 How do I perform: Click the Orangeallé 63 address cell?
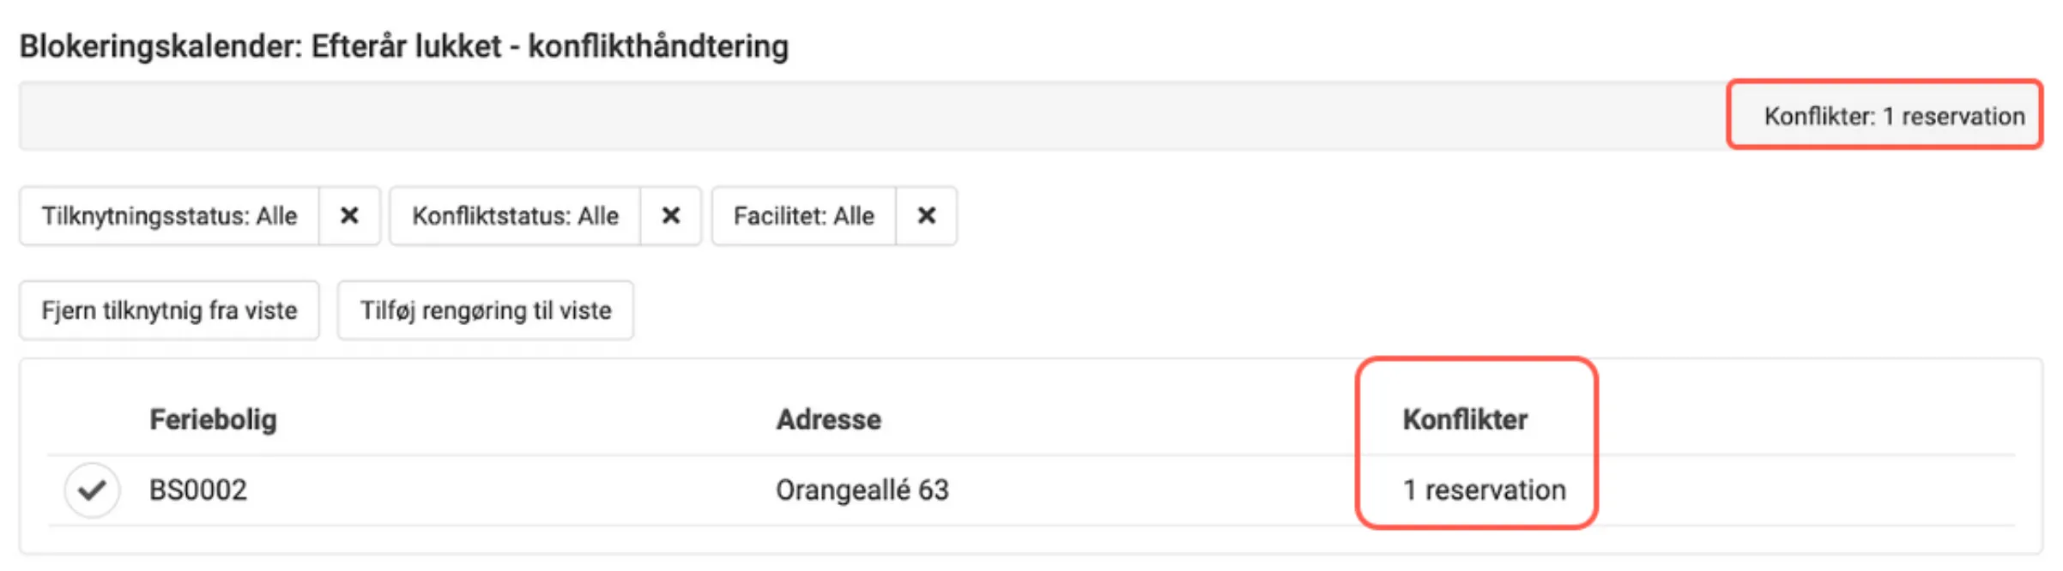(862, 490)
